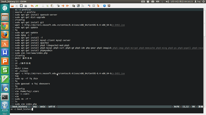Image resolution: width=206 pixels, height=115 pixels.
Task: Run Make from the toolbar
Action: [89, 6]
